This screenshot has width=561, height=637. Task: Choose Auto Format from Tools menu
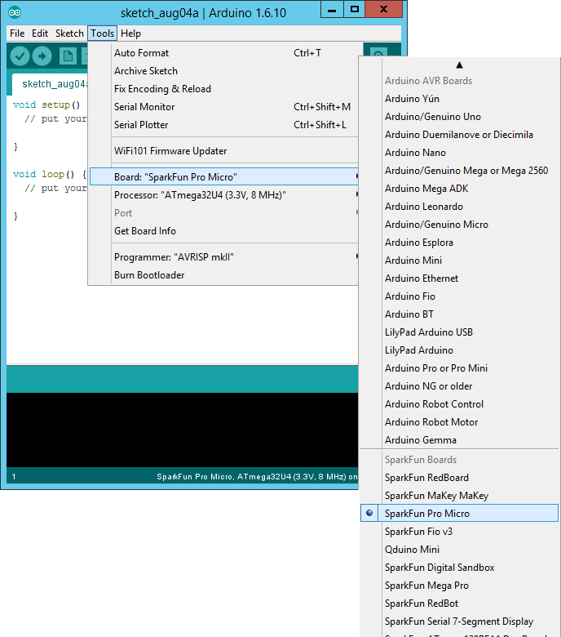point(224,53)
